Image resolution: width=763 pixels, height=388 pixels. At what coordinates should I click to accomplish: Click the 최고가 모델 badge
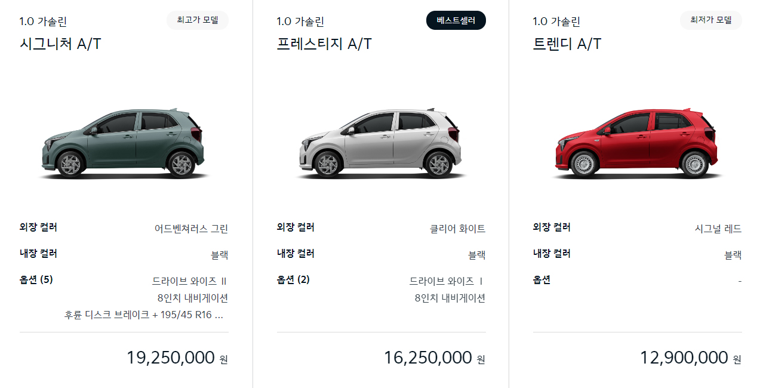click(197, 20)
